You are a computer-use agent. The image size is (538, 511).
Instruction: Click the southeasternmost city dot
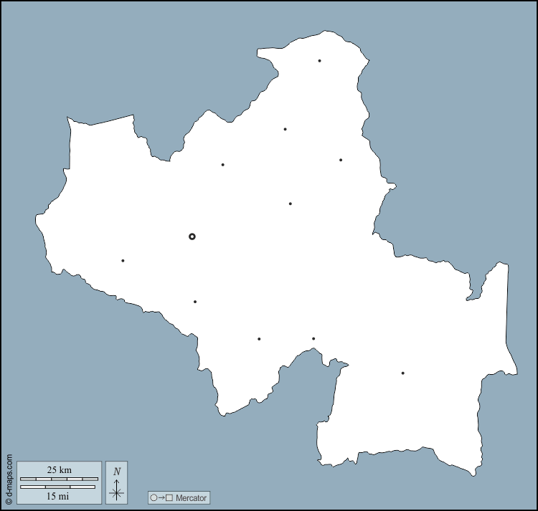tap(402, 373)
